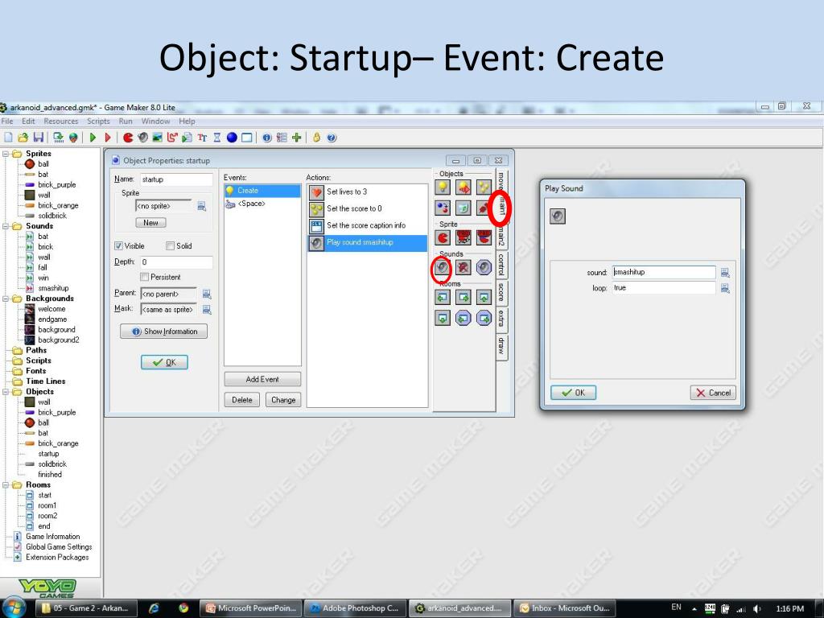
Task: Pick the Change Instance action icon
Action: coord(443,208)
